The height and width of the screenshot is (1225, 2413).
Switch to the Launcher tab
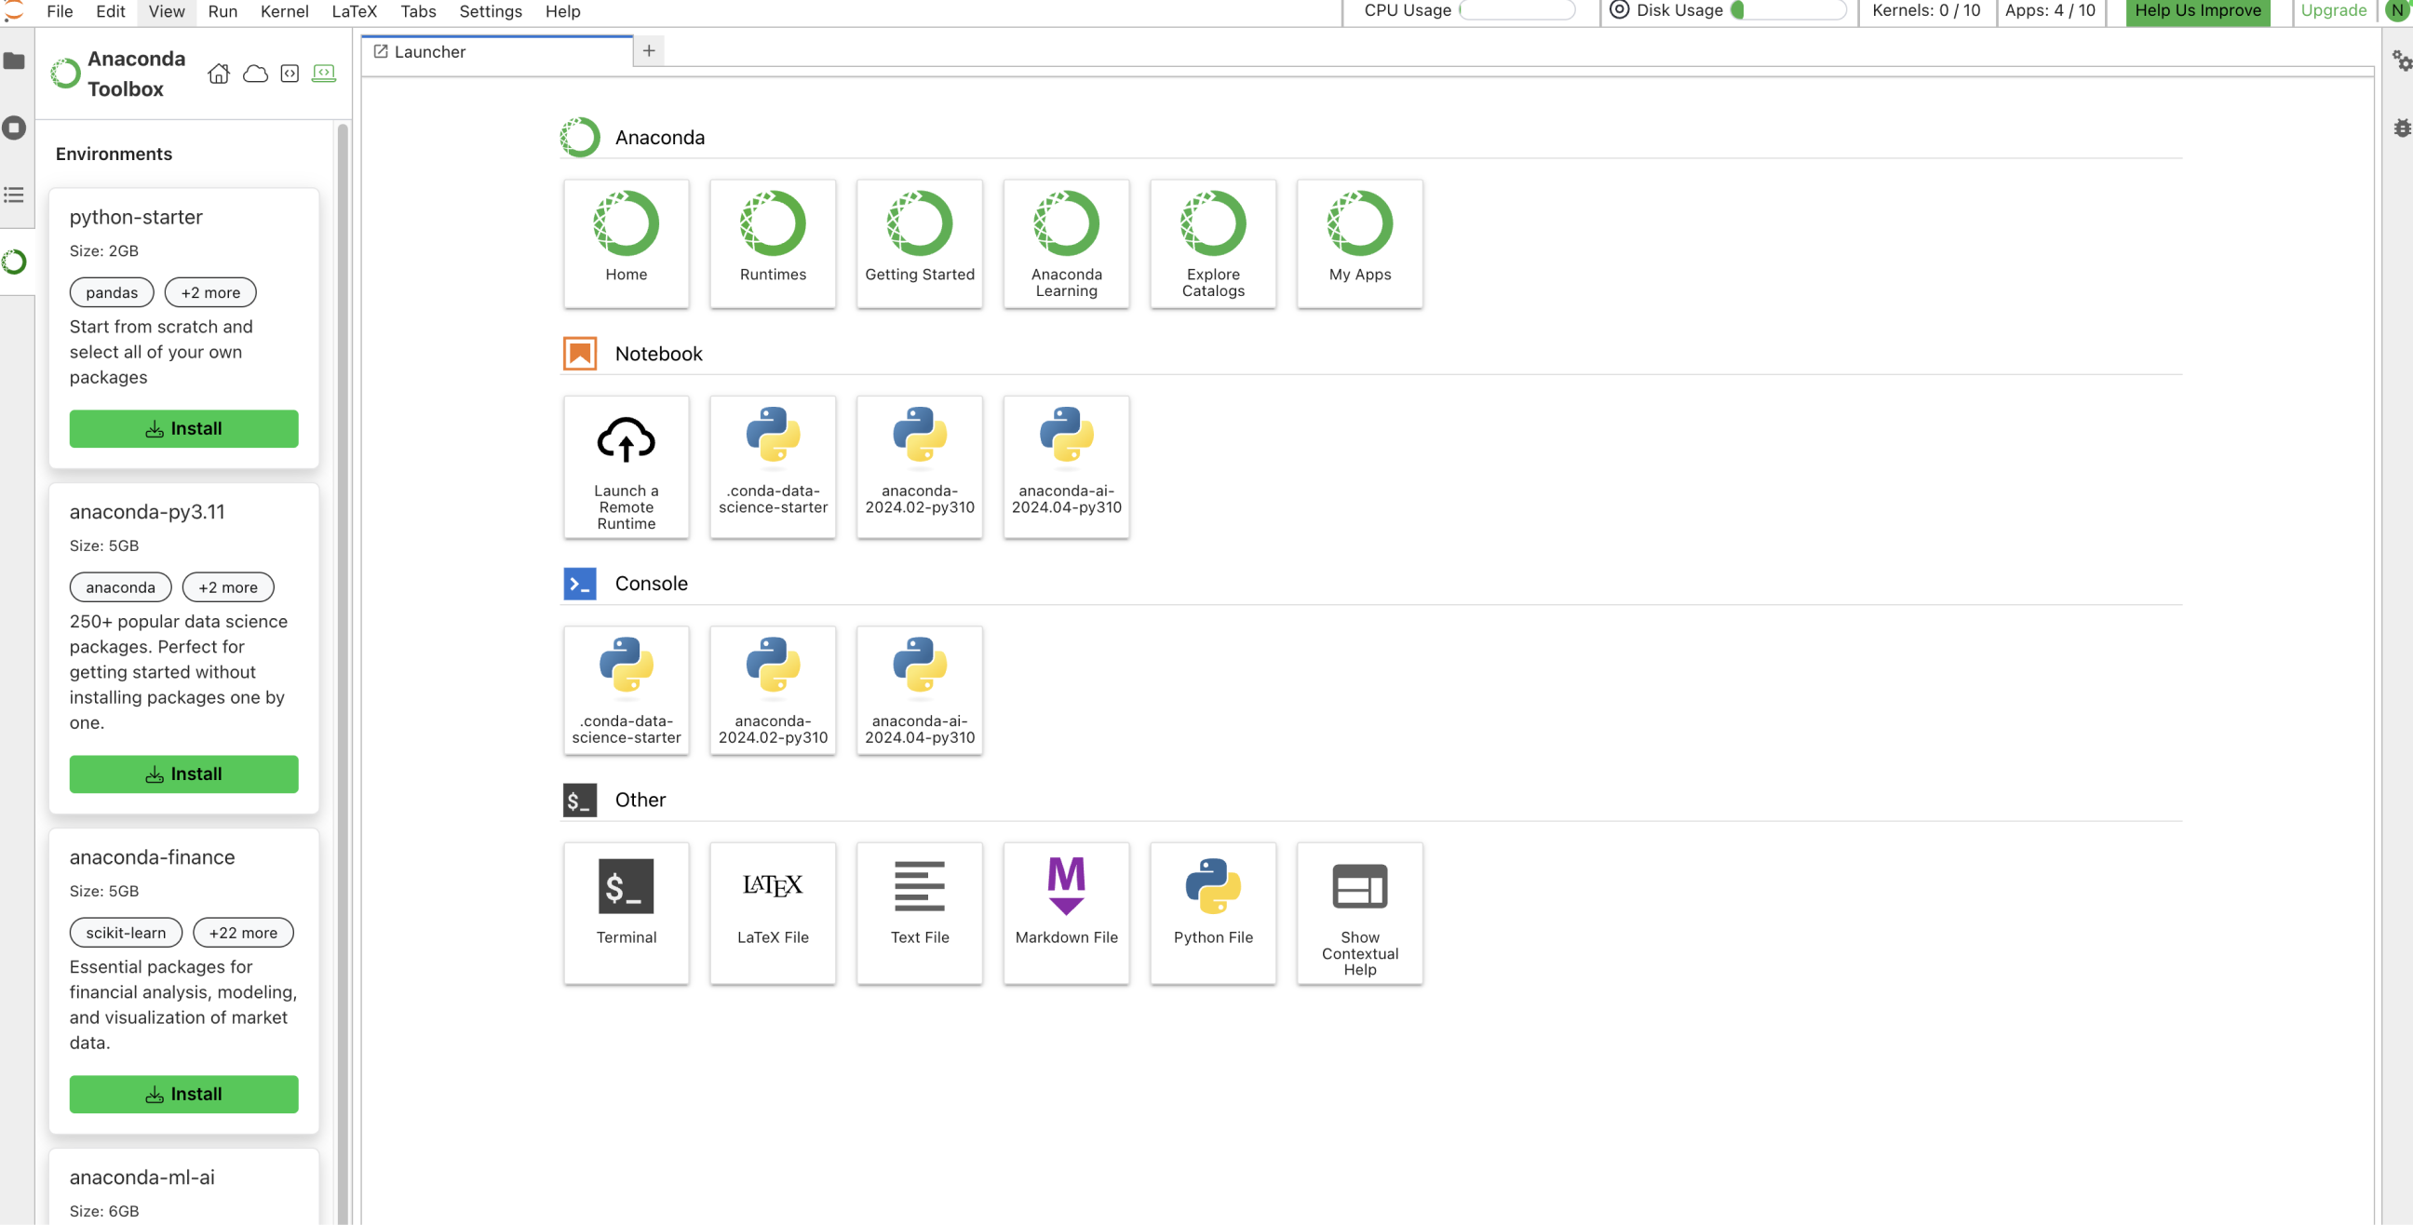[429, 51]
